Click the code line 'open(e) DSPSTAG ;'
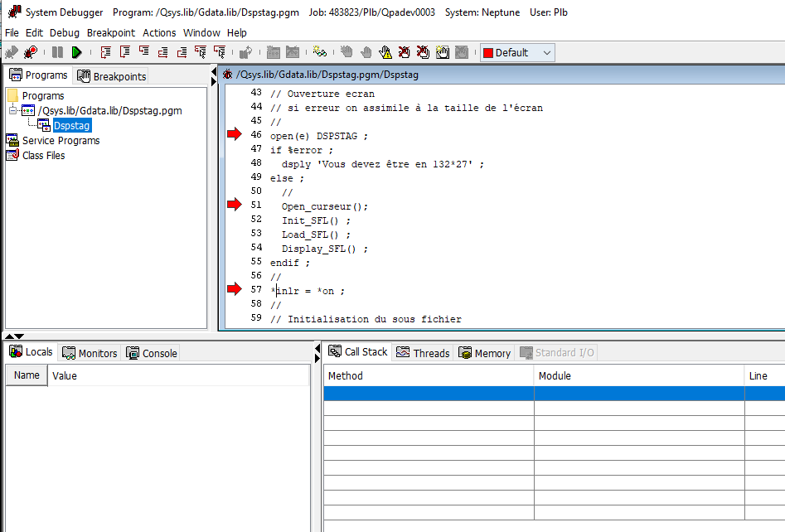This screenshot has width=785, height=532. 319,136
